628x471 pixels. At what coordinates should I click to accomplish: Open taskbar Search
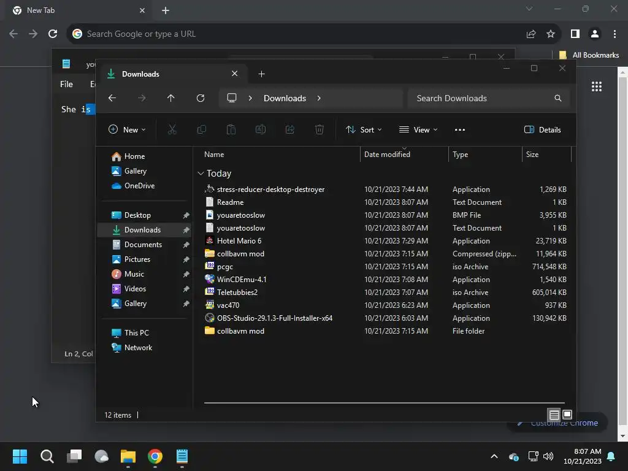click(x=47, y=456)
